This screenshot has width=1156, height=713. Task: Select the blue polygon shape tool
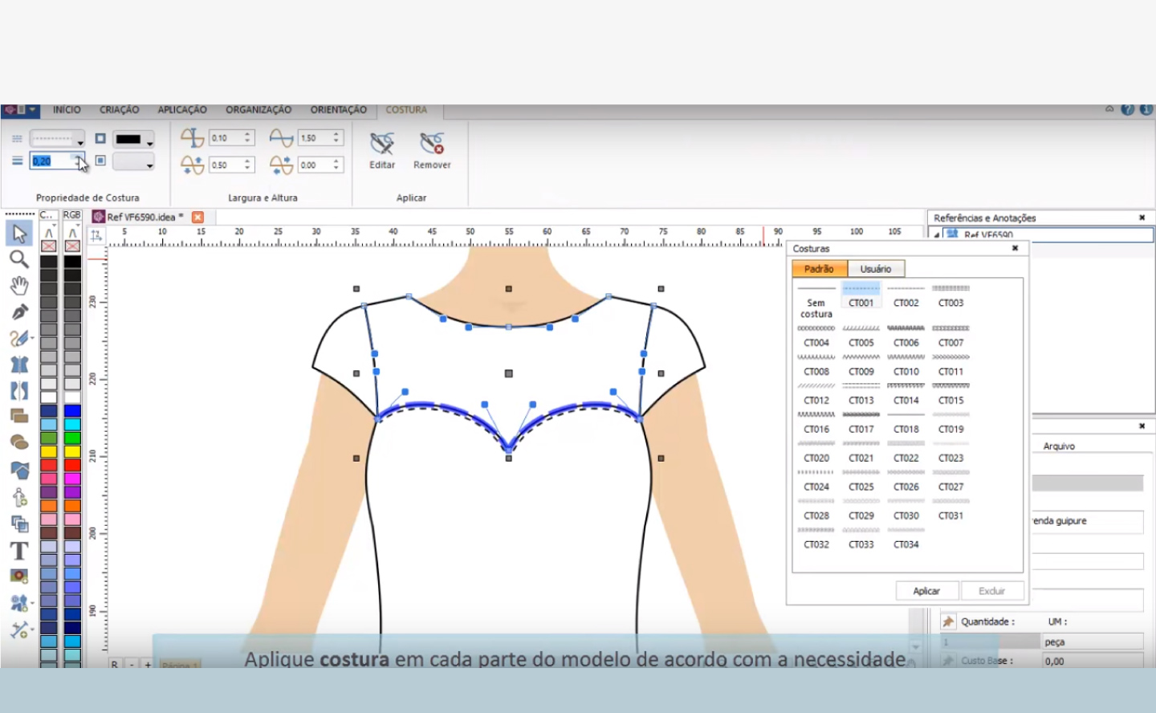(19, 470)
